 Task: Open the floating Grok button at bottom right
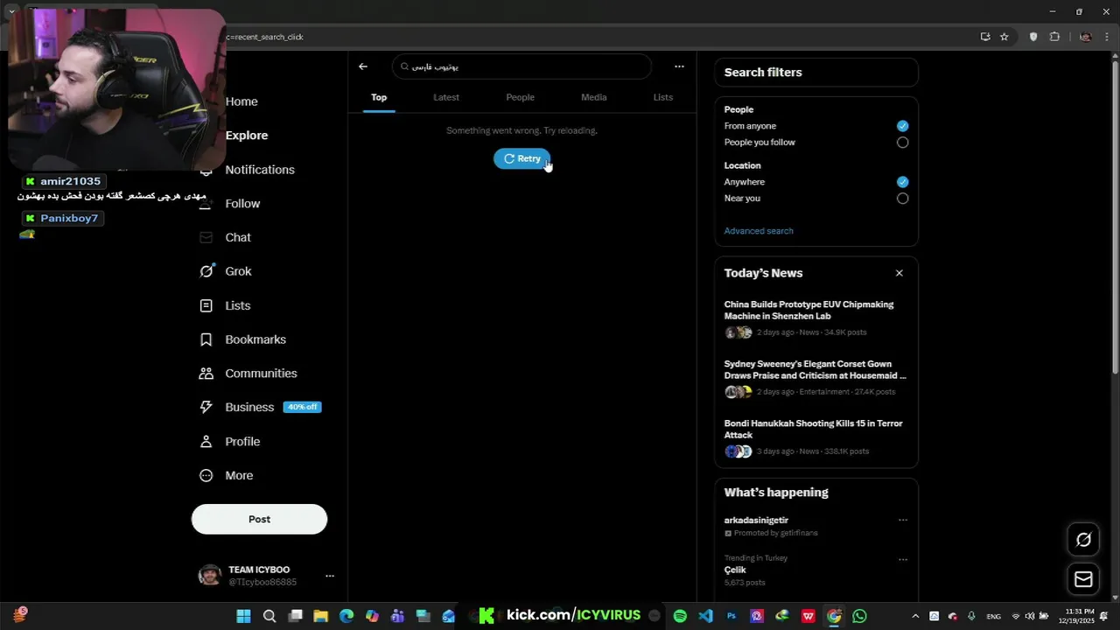1083,540
